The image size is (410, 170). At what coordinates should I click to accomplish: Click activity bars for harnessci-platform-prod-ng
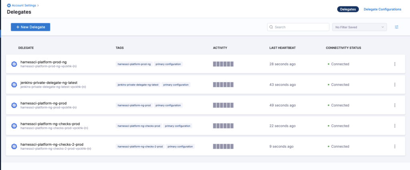click(223, 64)
